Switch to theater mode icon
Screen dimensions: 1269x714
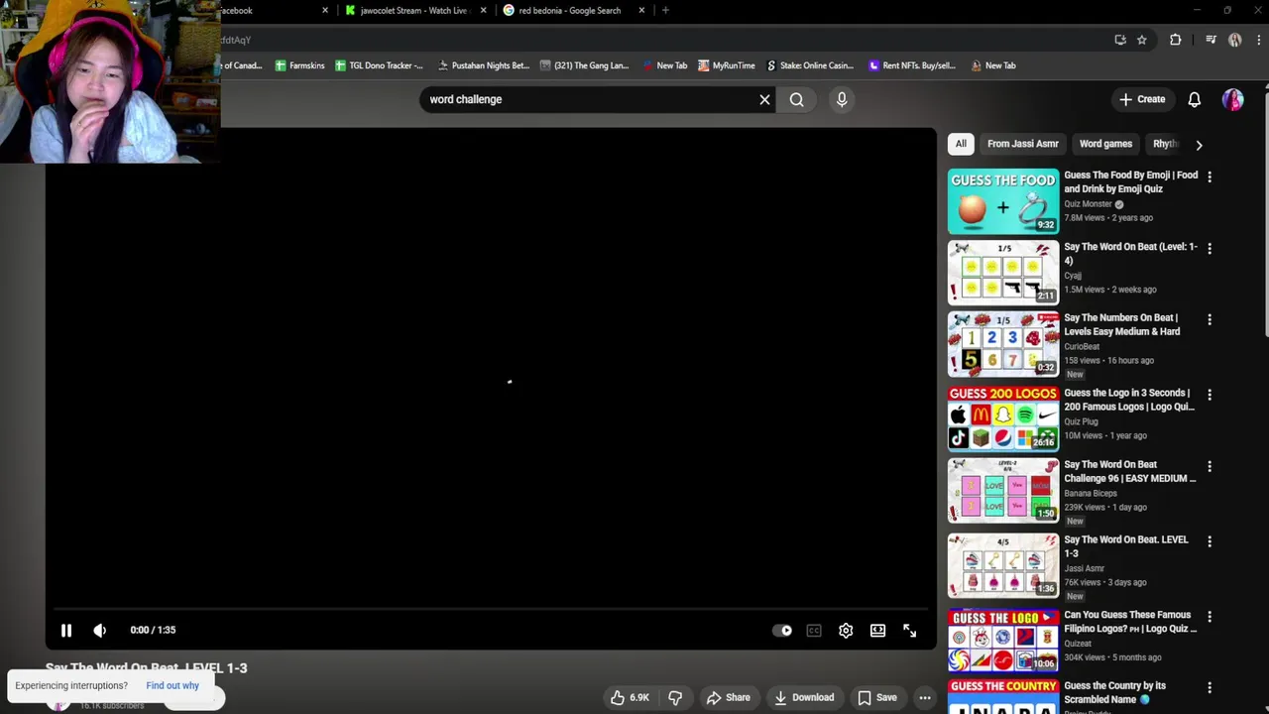(x=877, y=631)
